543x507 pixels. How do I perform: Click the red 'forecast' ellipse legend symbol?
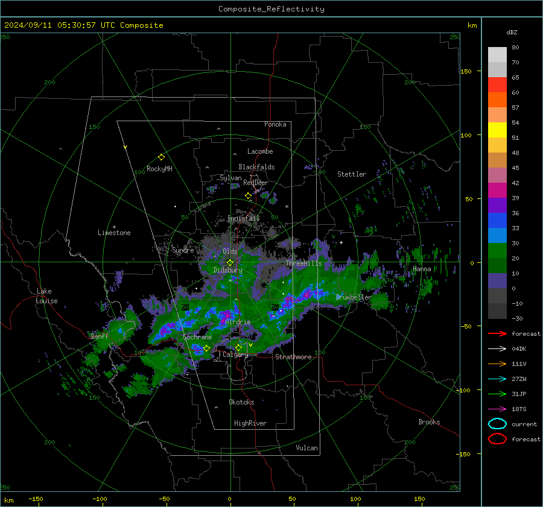[x=497, y=439]
